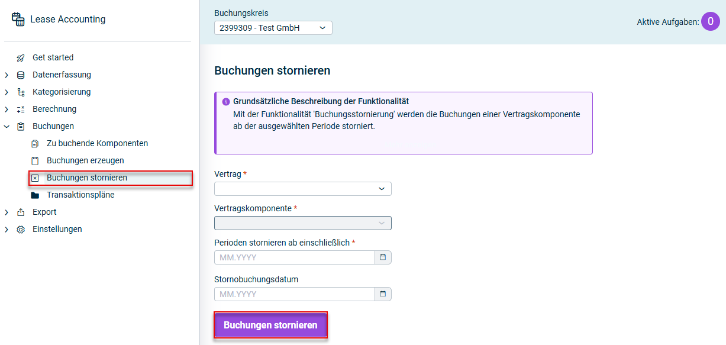
Task: Click the Stornobuchungsdatum field label
Action: pyautogui.click(x=256, y=279)
